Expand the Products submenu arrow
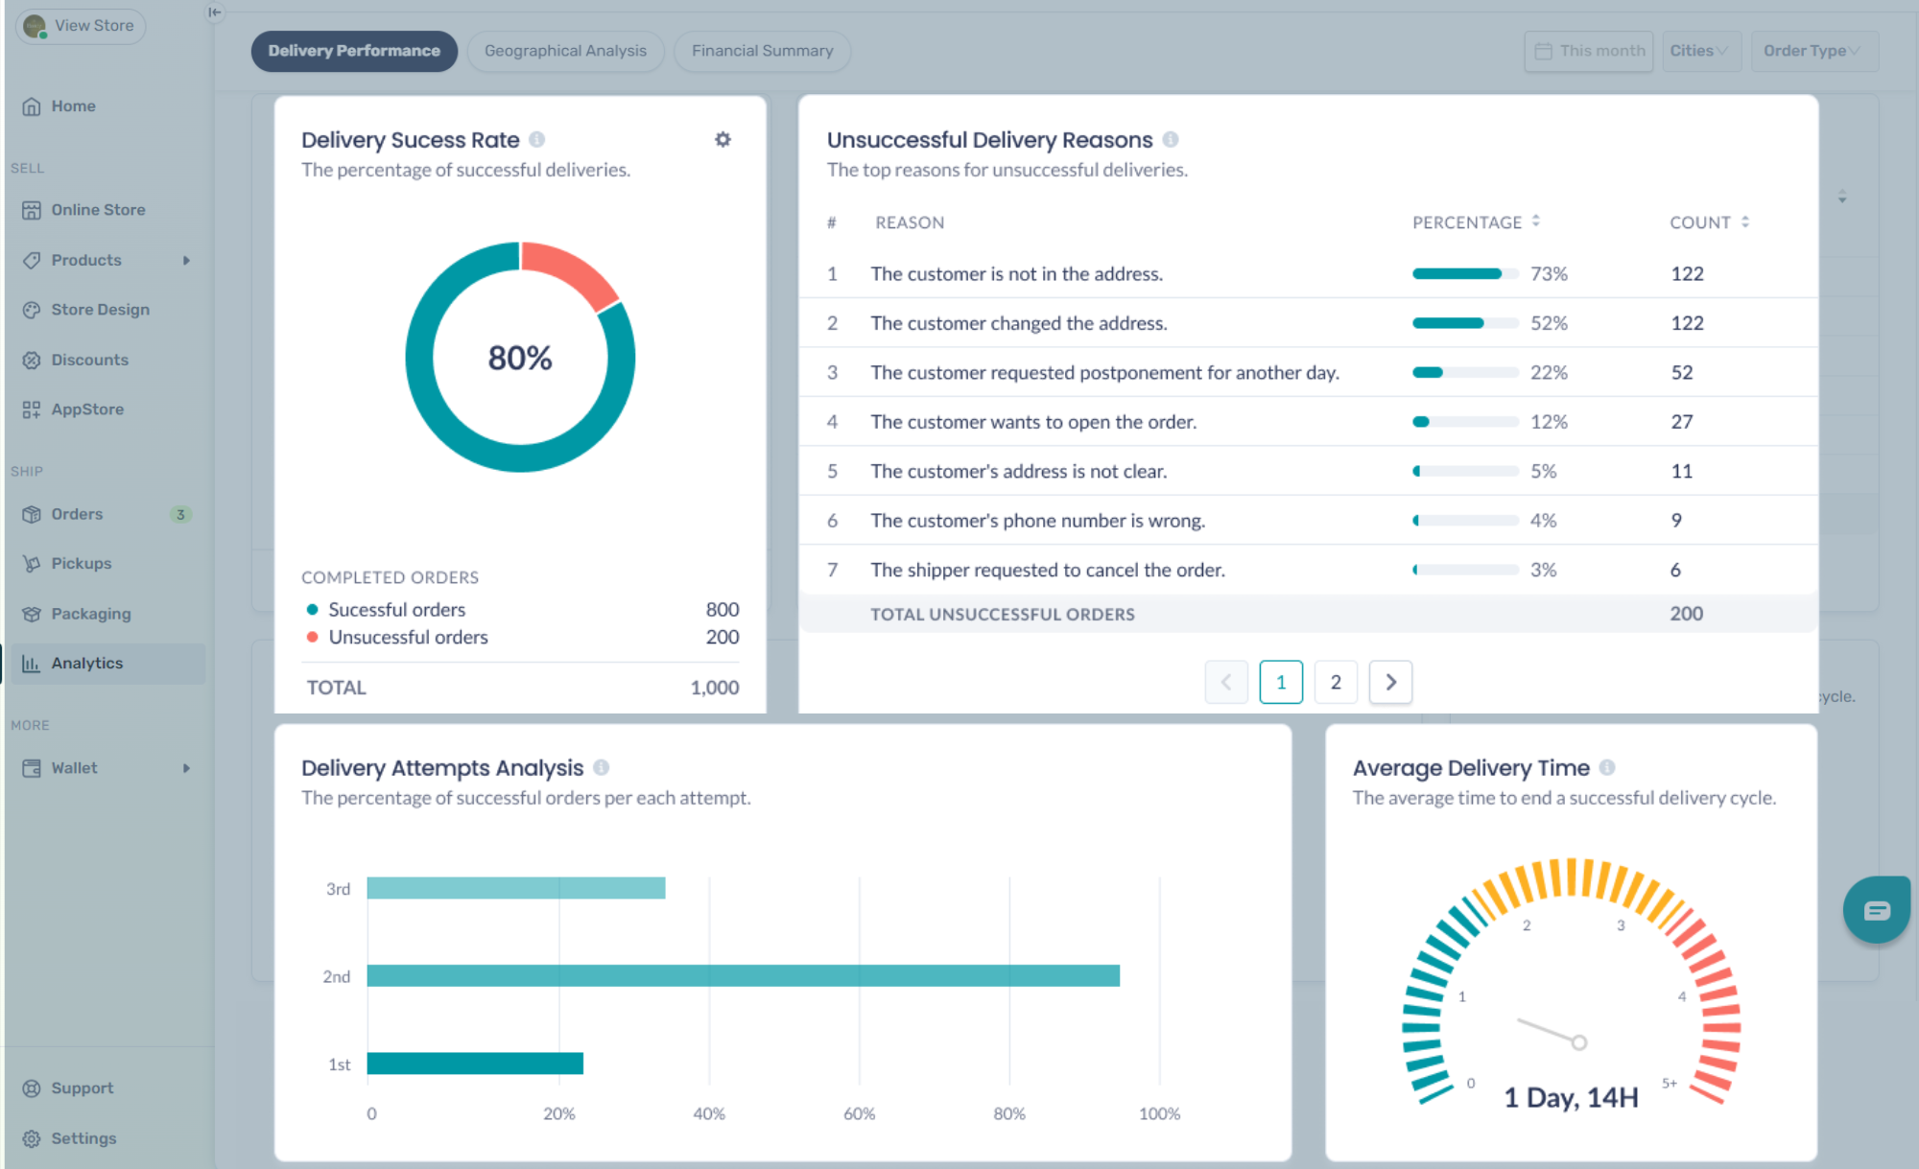The height and width of the screenshot is (1169, 1919). pos(186,261)
